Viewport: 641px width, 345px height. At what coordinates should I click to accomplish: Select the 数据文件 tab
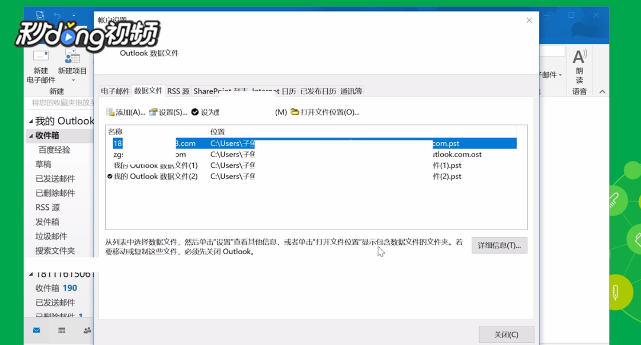pos(148,90)
